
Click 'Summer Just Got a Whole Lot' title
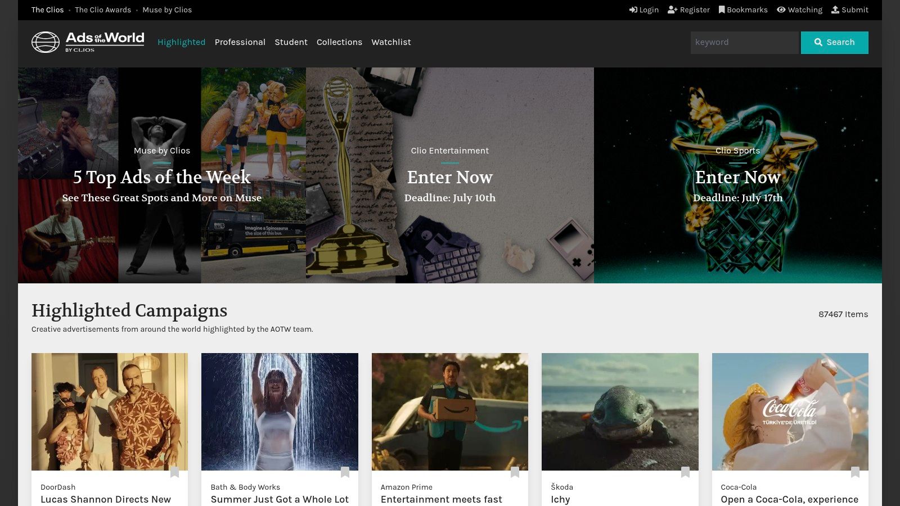pyautogui.click(x=280, y=499)
